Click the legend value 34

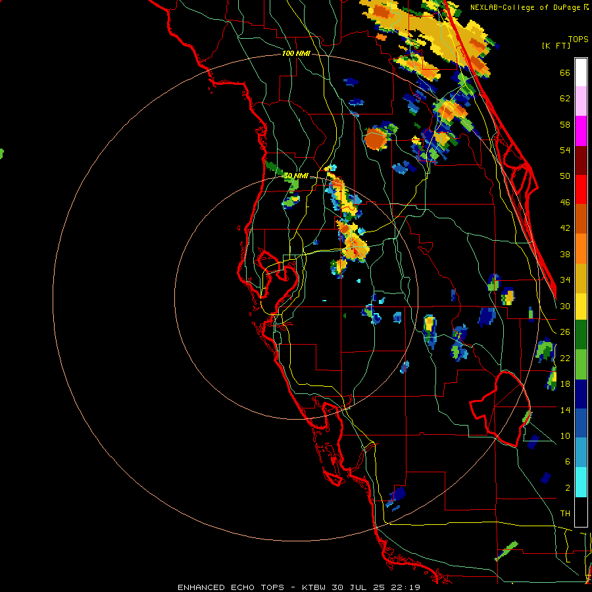(x=565, y=280)
